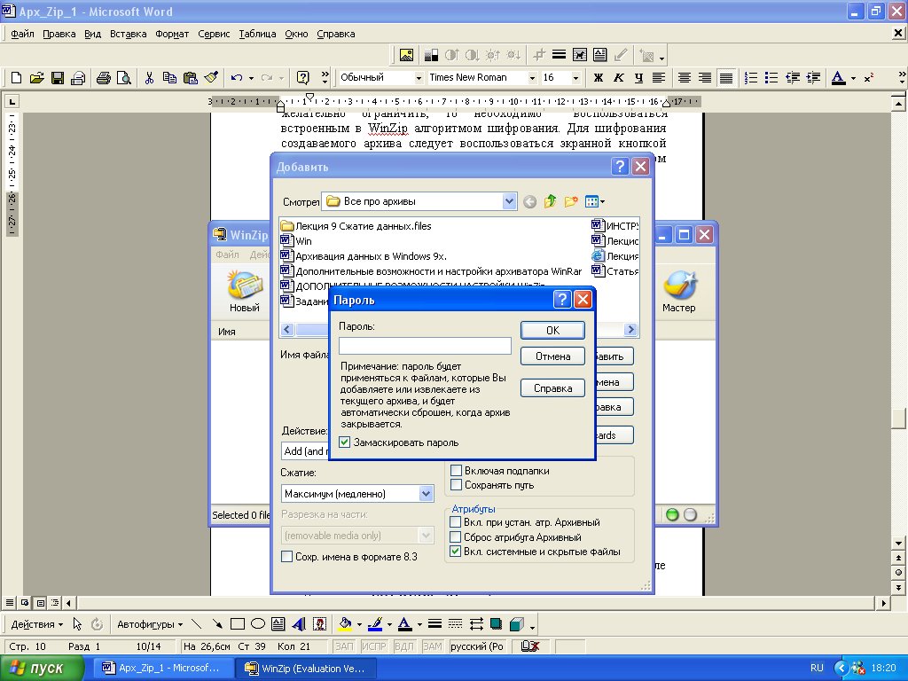
Task: Click the Пароль text input field
Action: 425,346
